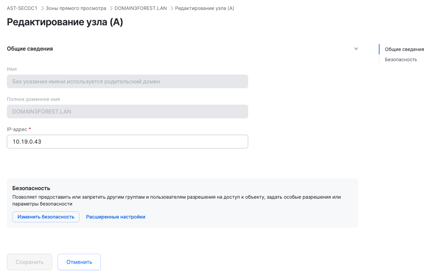
Task: Click the Редактирование узла (A) breadcrumb
Action: coord(204,8)
